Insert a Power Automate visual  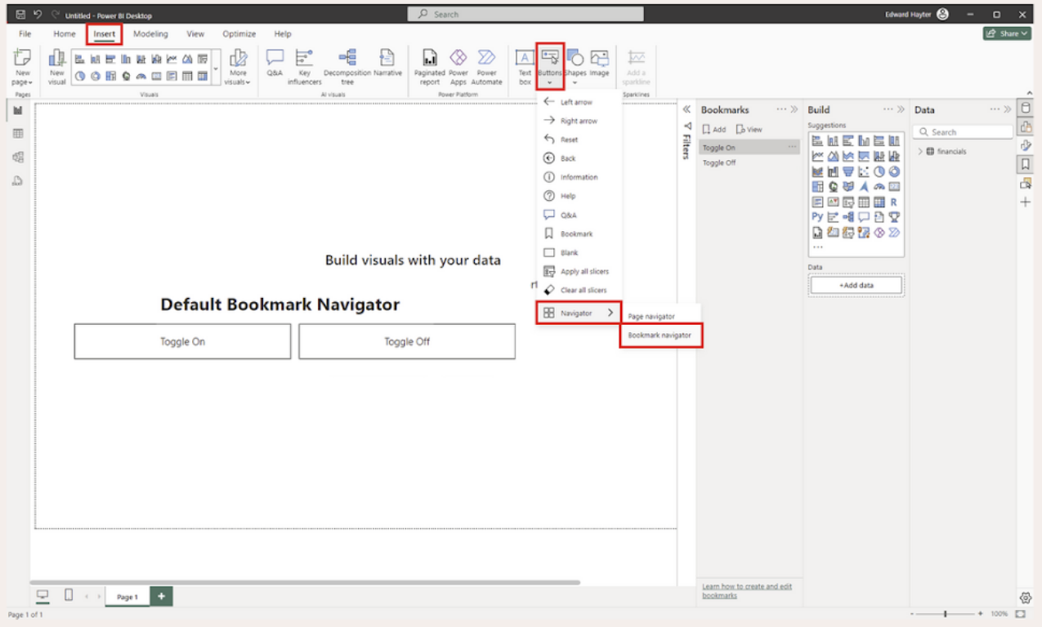tap(487, 67)
